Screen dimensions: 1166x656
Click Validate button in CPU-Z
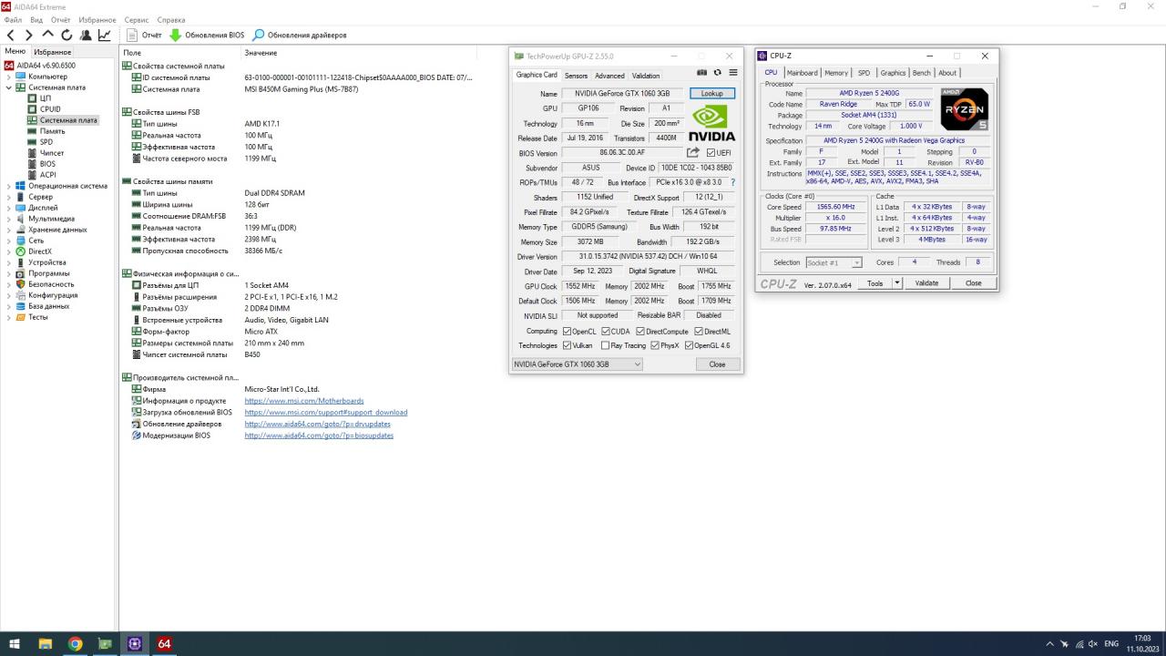(926, 283)
